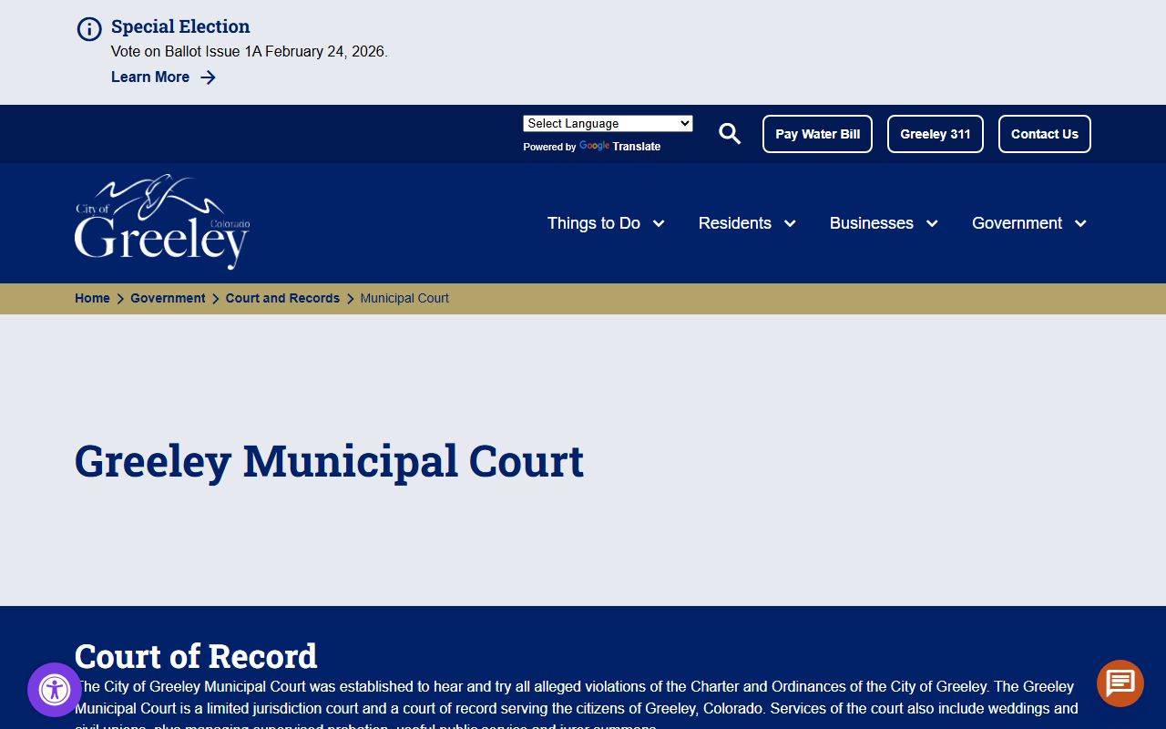Expand the Businesses menu chevron
Image resolution: width=1166 pixels, height=729 pixels.
tap(932, 224)
